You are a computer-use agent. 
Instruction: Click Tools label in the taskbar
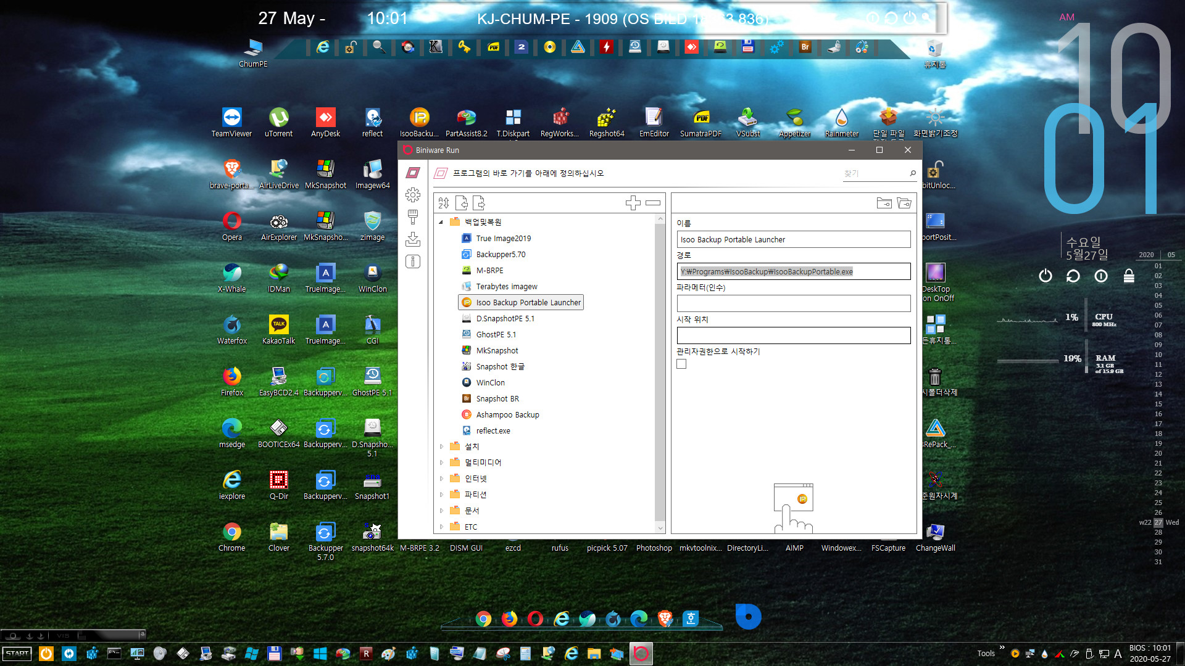[986, 654]
